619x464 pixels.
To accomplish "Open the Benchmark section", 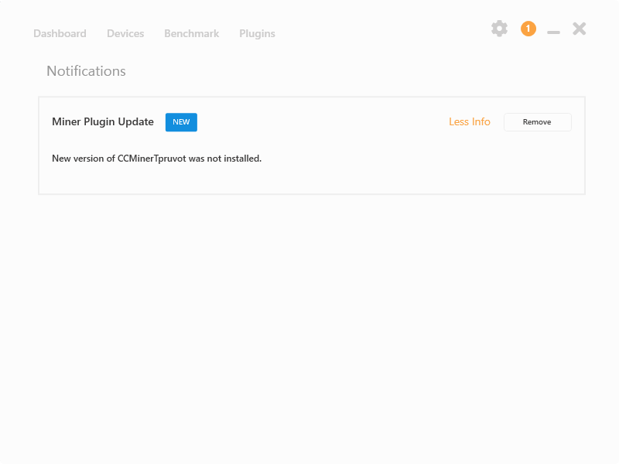I will [x=191, y=33].
